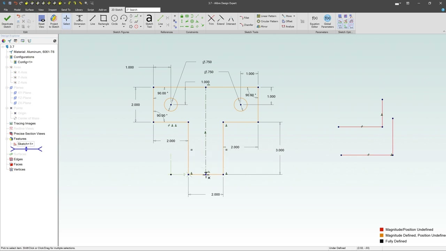Expand the grayed Planes tree node
The image size is (446, 251).
coord(7,88)
